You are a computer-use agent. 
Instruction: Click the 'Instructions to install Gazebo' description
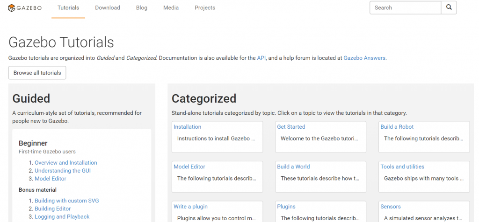216,138
